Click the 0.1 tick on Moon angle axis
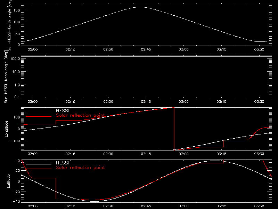278x209 pixels. tap(17, 97)
